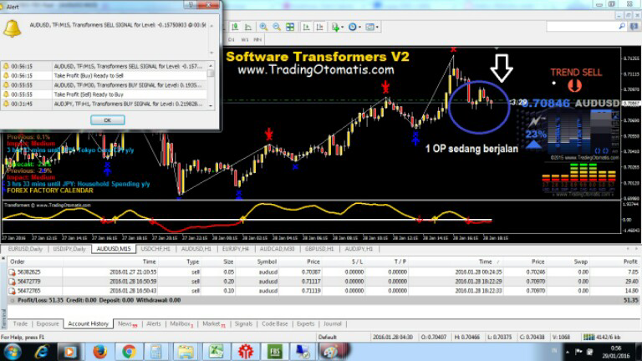Switch to the Trade terminal tab
The height and width of the screenshot is (361, 642).
[x=20, y=323]
